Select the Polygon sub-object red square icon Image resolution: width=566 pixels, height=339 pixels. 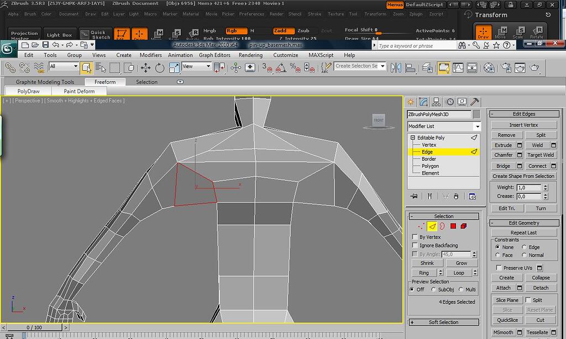tap(453, 226)
